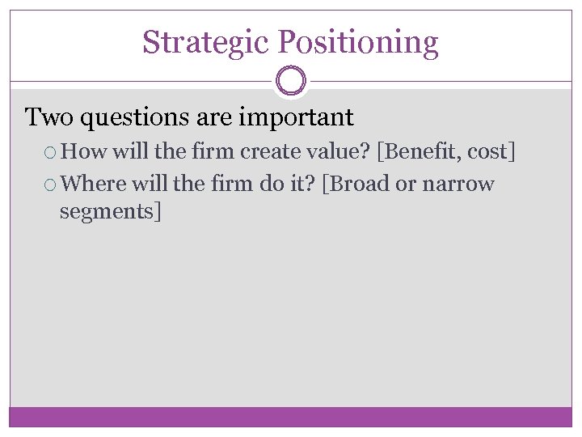Click the word "segments]" on the wrapped line
582x437 pixels.
[111, 212]
